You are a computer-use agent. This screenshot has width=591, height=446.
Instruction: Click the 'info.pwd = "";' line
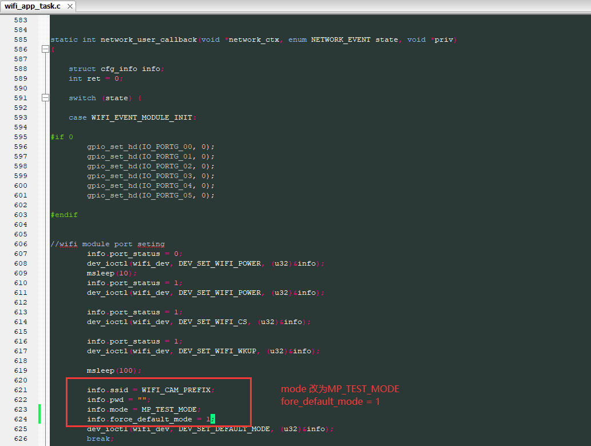(119, 400)
